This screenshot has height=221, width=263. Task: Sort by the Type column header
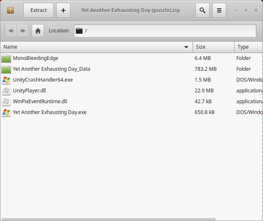point(248,47)
